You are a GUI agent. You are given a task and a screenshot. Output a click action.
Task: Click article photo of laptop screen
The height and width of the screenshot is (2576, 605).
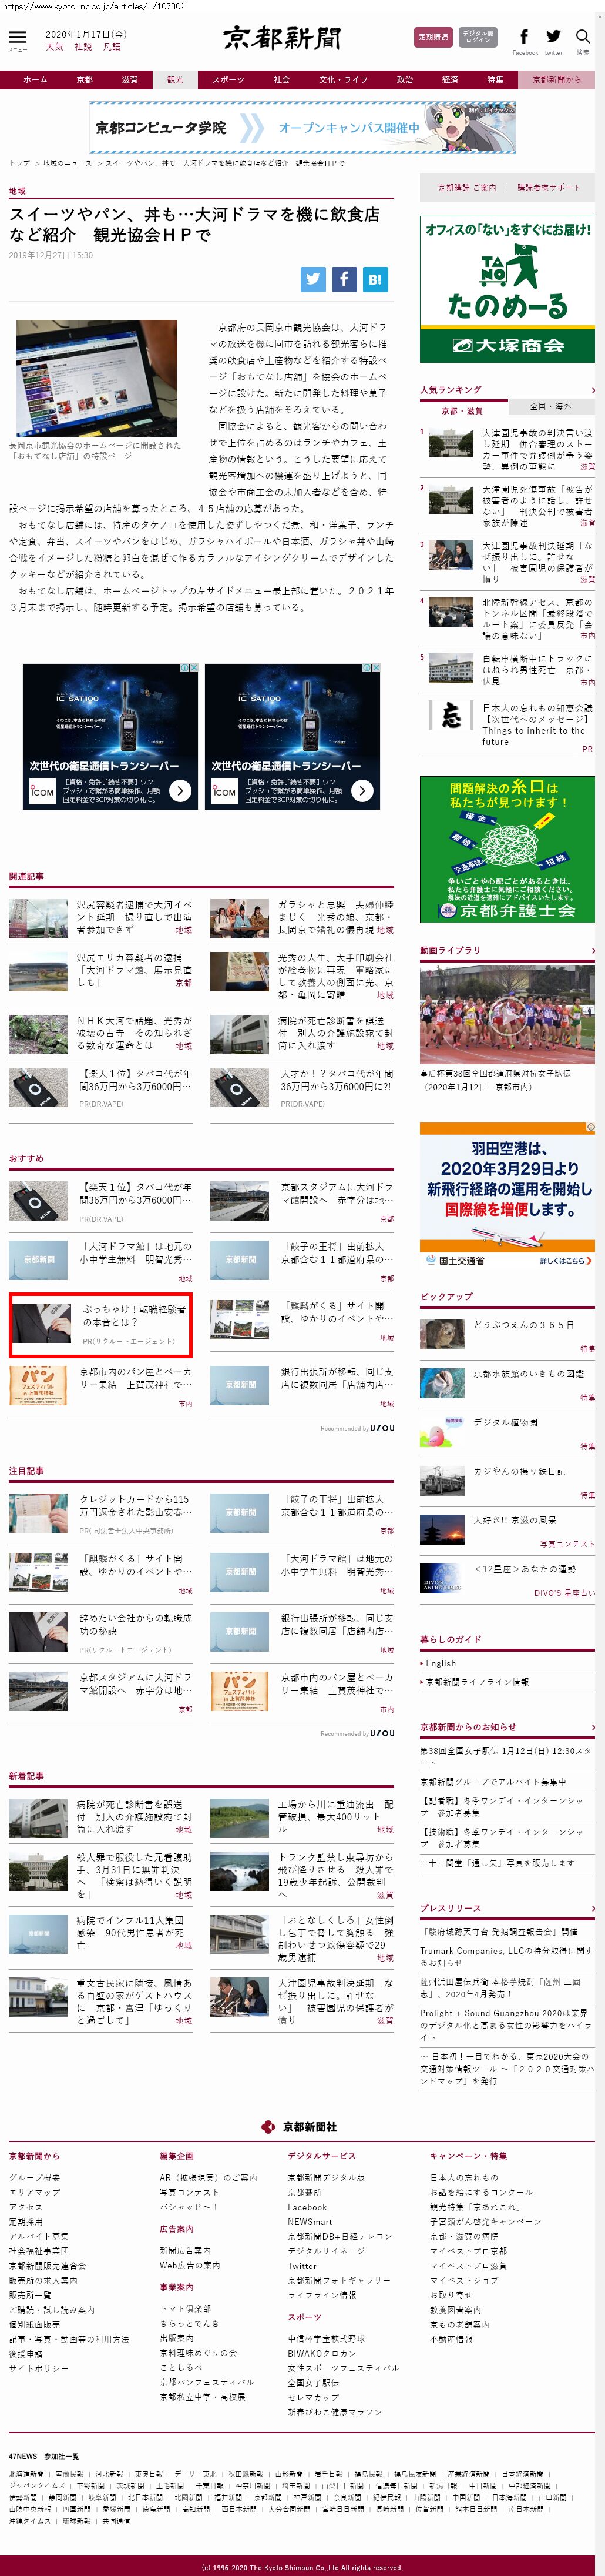coord(97,379)
